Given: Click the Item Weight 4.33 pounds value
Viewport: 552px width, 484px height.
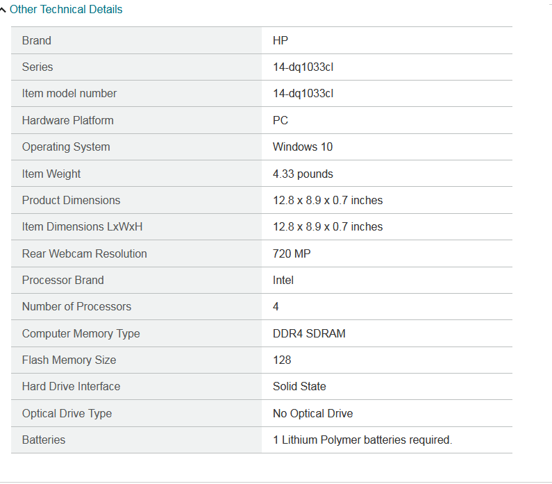Looking at the screenshot, I should [303, 174].
